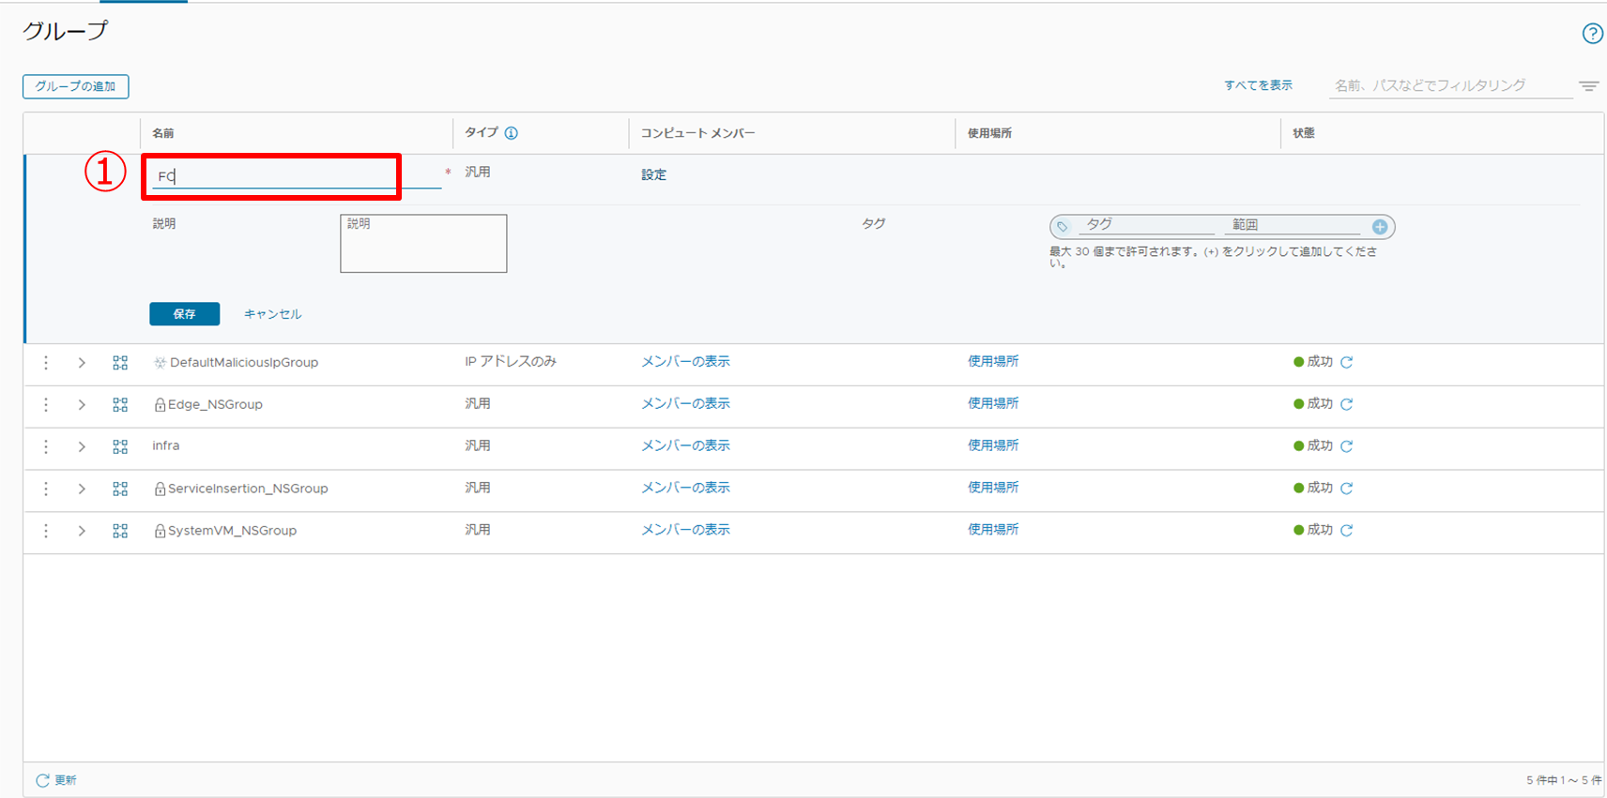Click the グループの追加 button
The height and width of the screenshot is (798, 1607).
pos(76,86)
